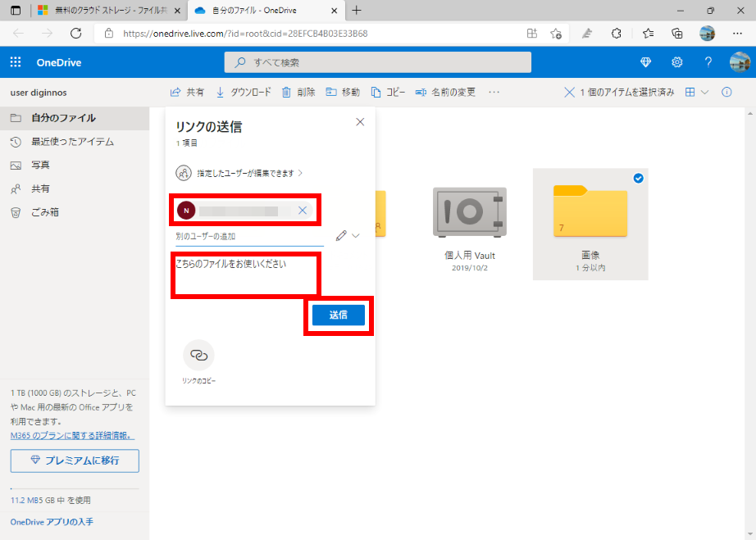Uncheck the 画像 folder selection checkmark
Screen dimensions: 756x540
point(639,179)
